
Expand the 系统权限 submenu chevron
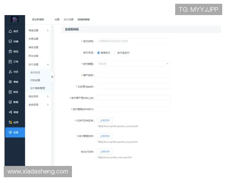(x=48, y=105)
